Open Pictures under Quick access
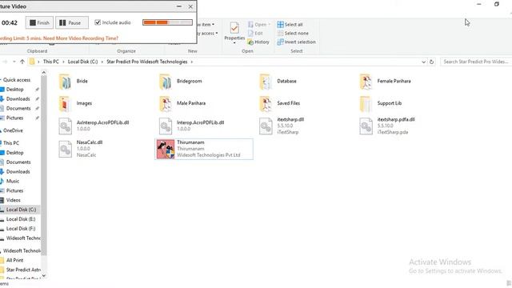This screenshot has height=288, width=512. 14,118
